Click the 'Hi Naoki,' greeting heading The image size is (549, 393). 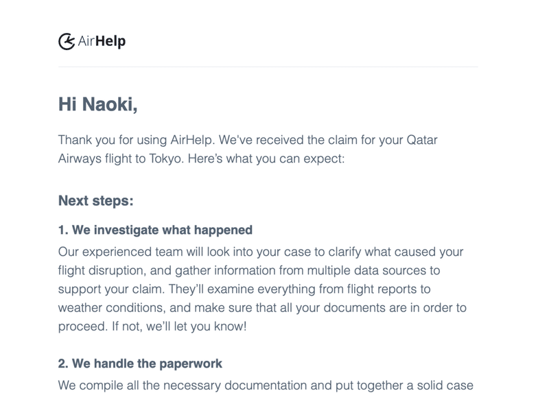(x=97, y=104)
